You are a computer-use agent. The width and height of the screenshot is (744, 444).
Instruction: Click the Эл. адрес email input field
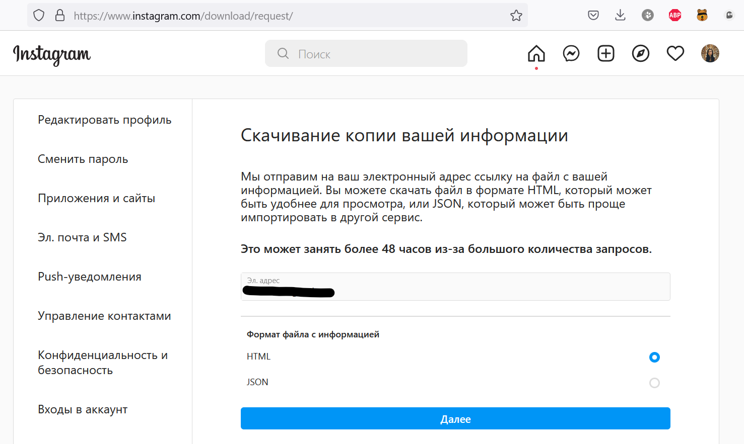[x=455, y=286]
